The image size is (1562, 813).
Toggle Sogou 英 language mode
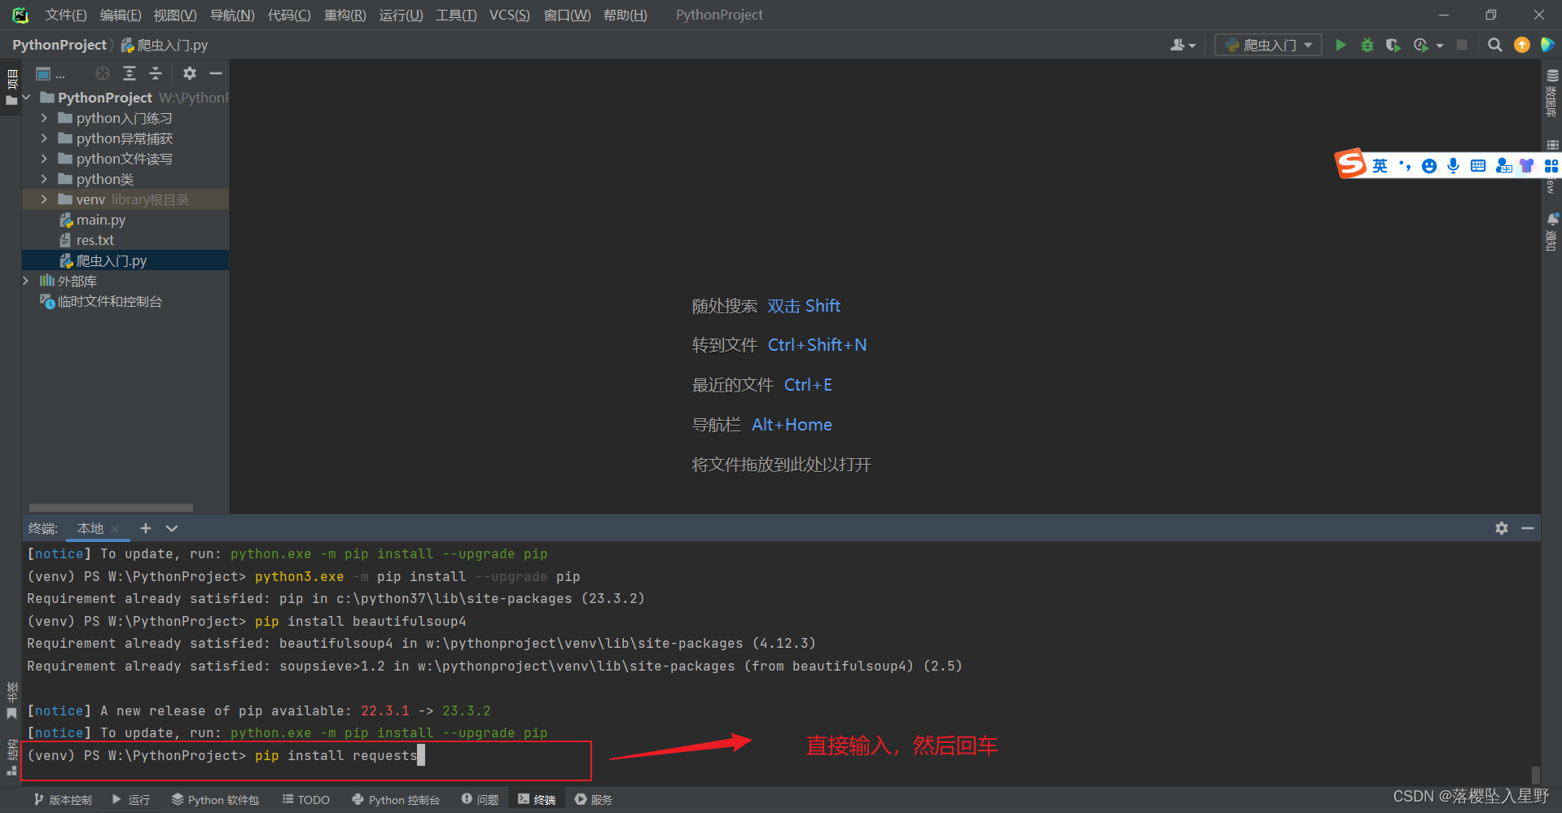(x=1380, y=166)
